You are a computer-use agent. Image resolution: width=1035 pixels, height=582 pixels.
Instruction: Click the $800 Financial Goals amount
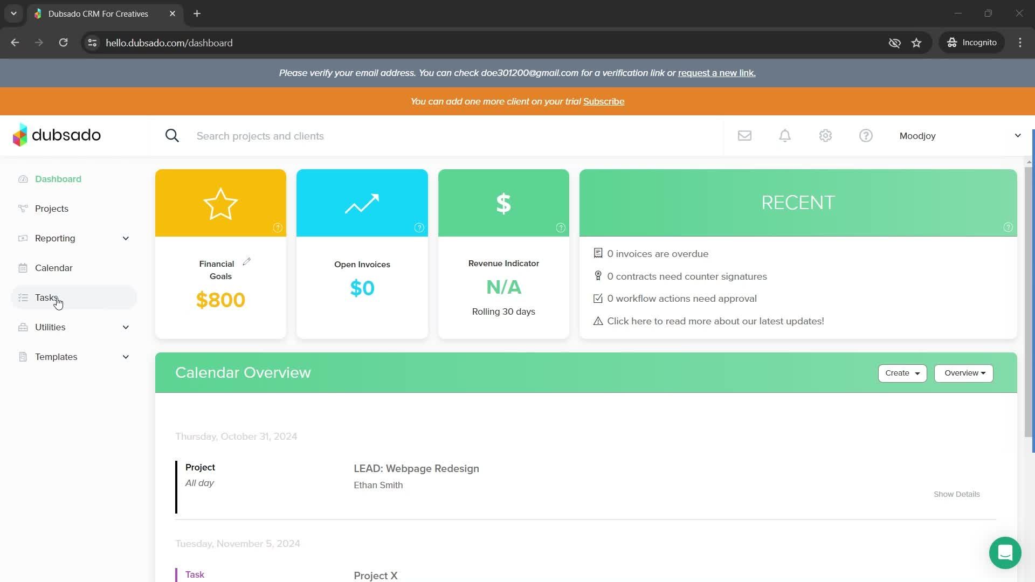[220, 300]
